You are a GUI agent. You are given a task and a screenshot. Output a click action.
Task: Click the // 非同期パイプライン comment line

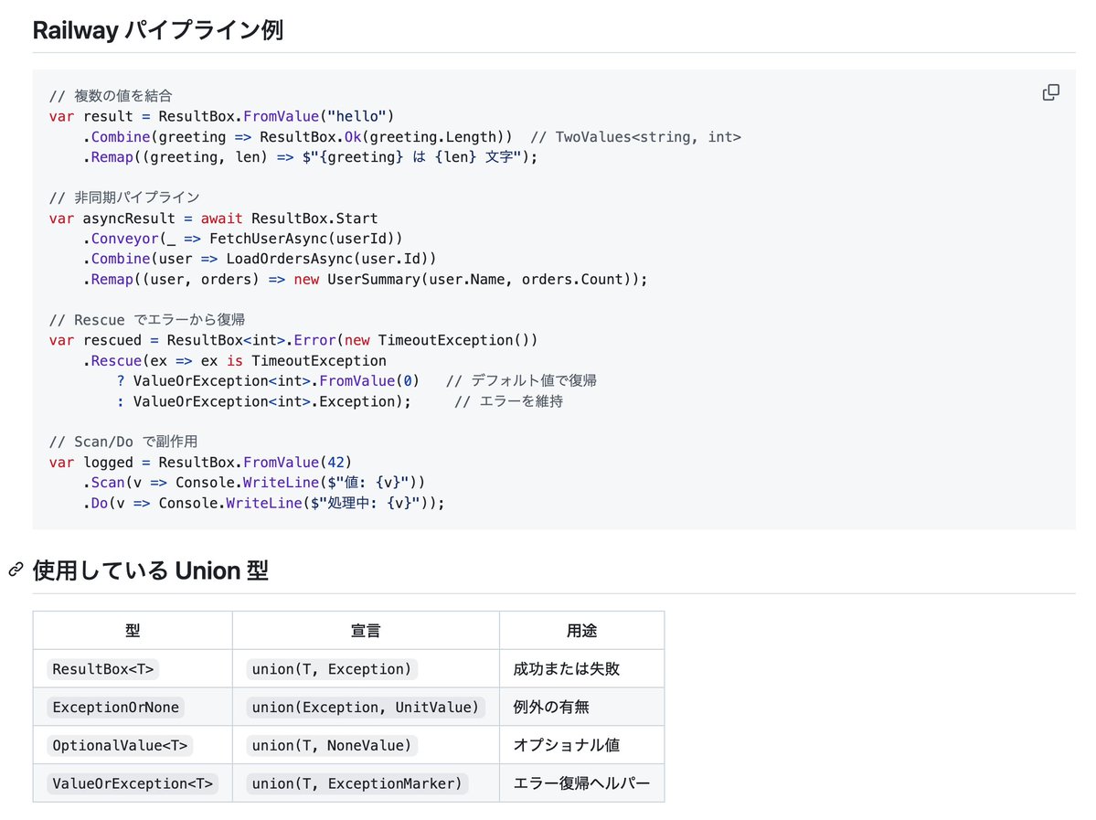[124, 197]
